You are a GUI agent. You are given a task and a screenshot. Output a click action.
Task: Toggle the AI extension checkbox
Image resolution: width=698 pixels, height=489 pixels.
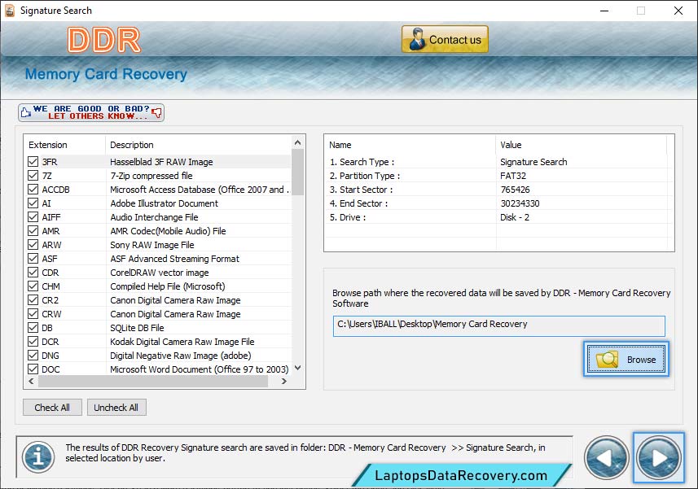tap(33, 203)
